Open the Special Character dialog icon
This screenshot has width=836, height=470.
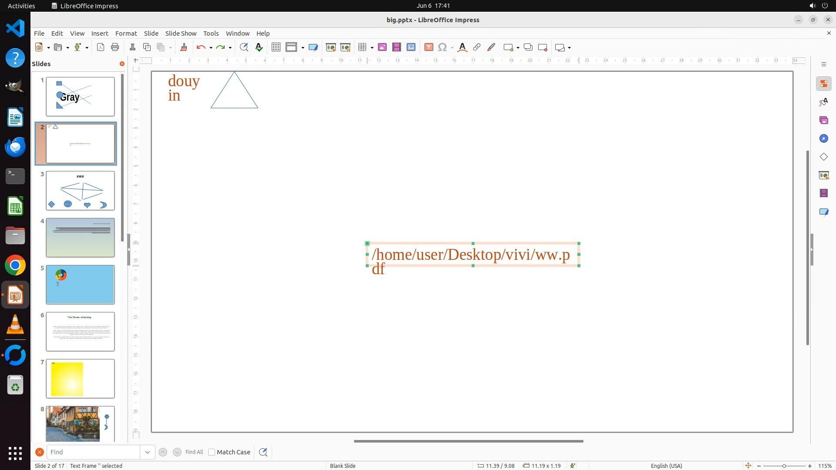pos(442,47)
